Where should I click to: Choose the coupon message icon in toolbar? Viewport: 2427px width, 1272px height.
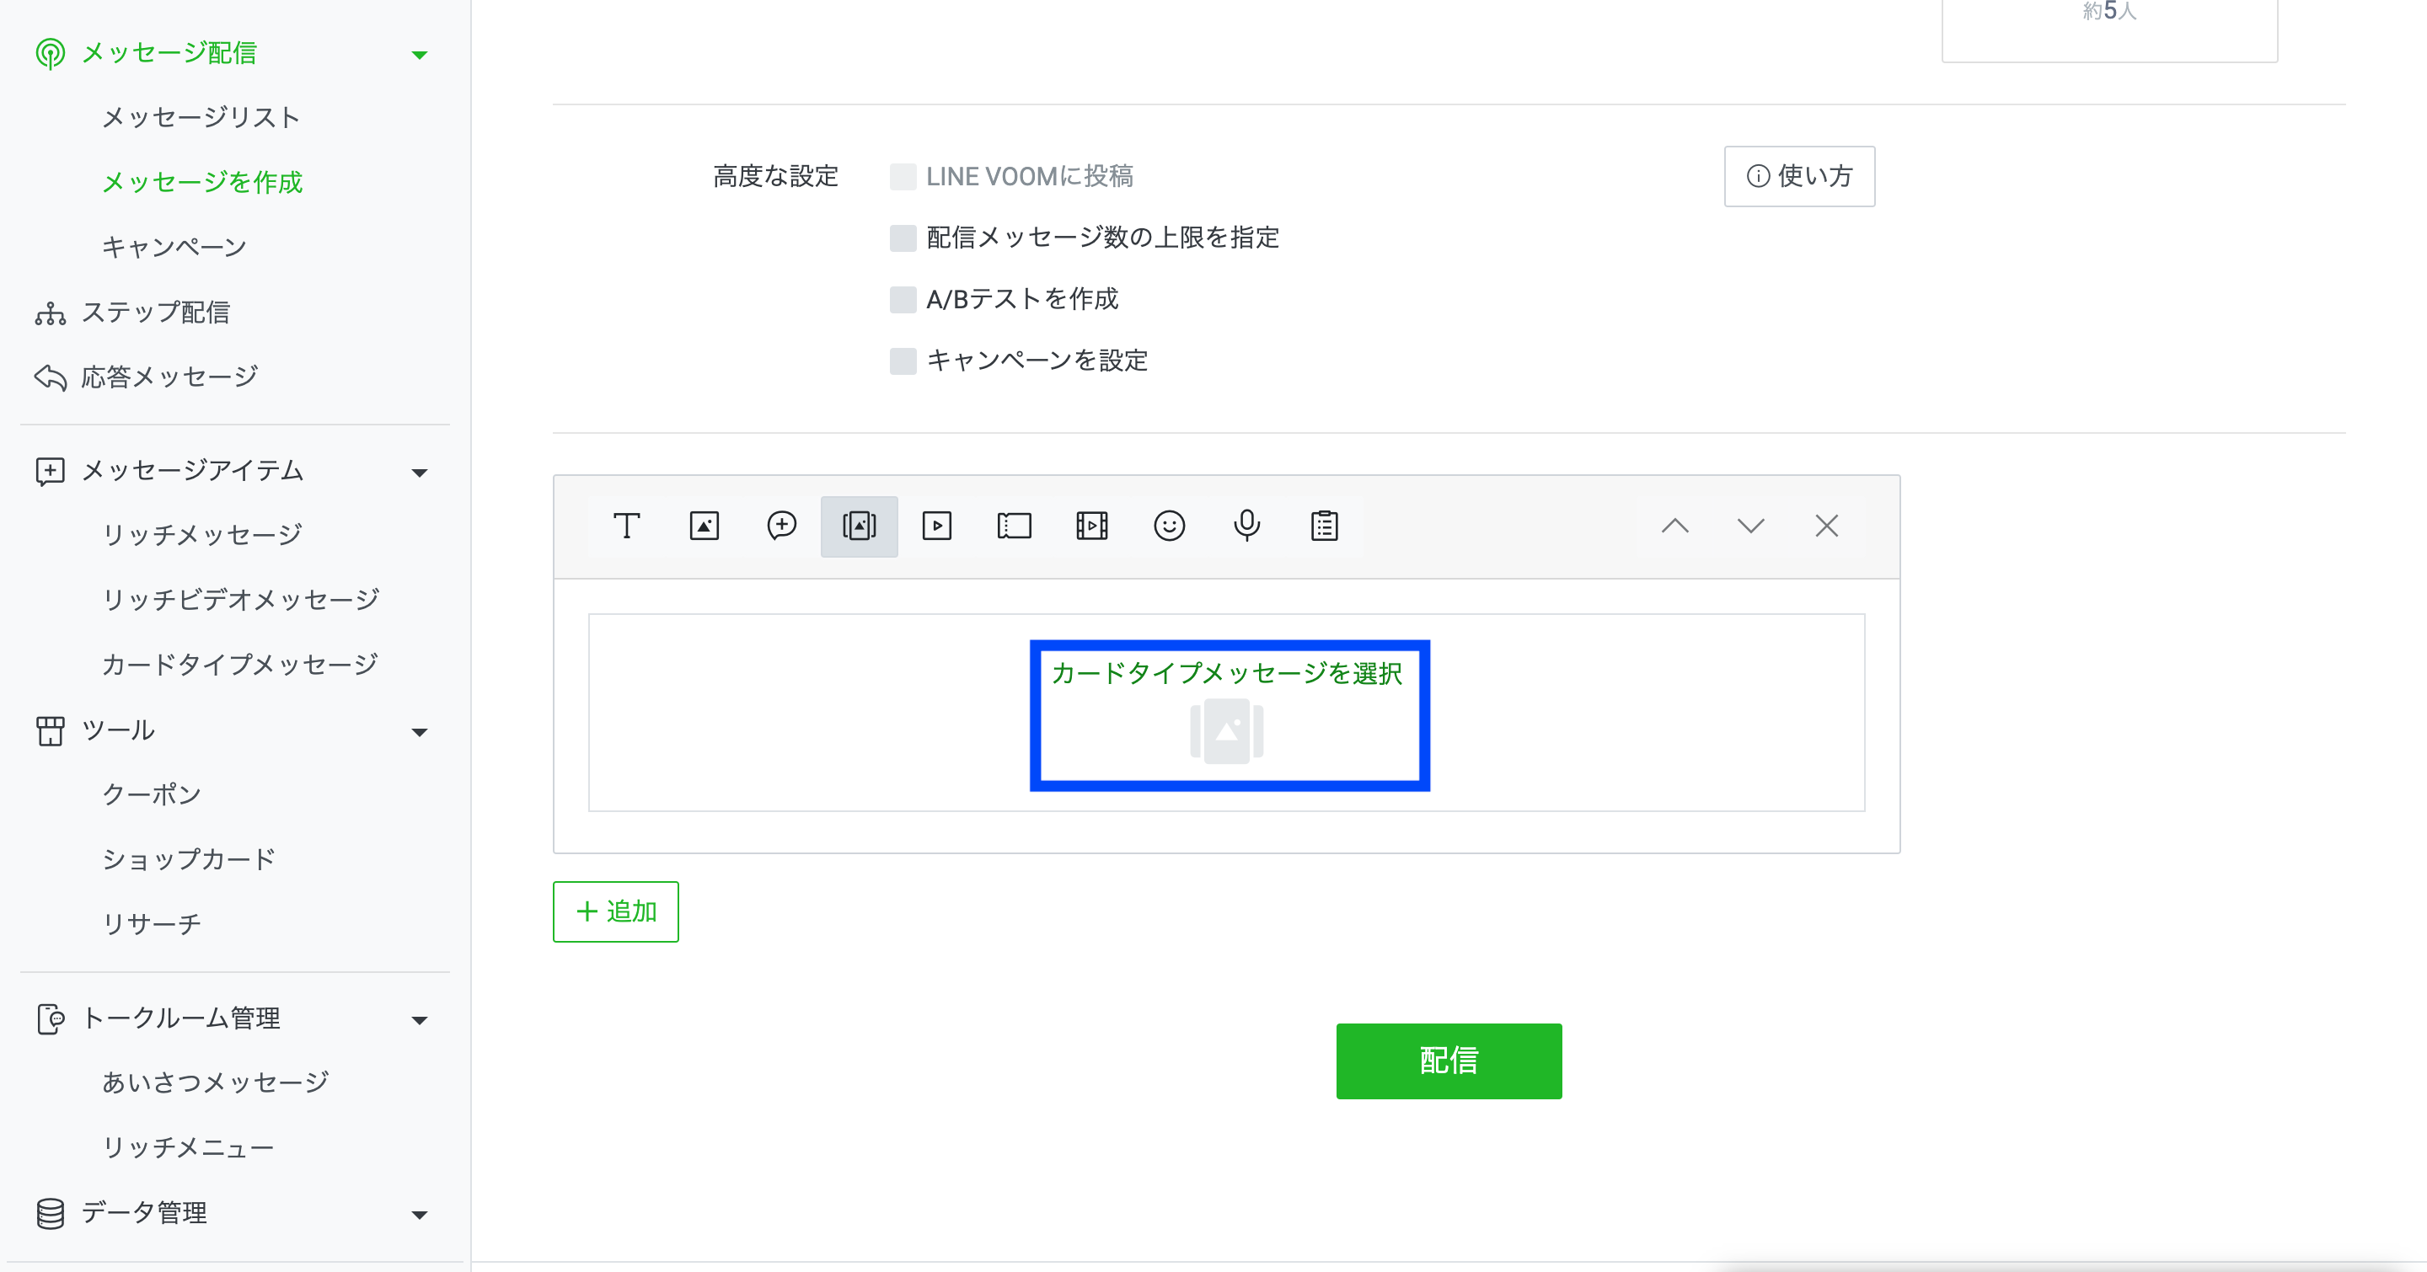[1014, 526]
